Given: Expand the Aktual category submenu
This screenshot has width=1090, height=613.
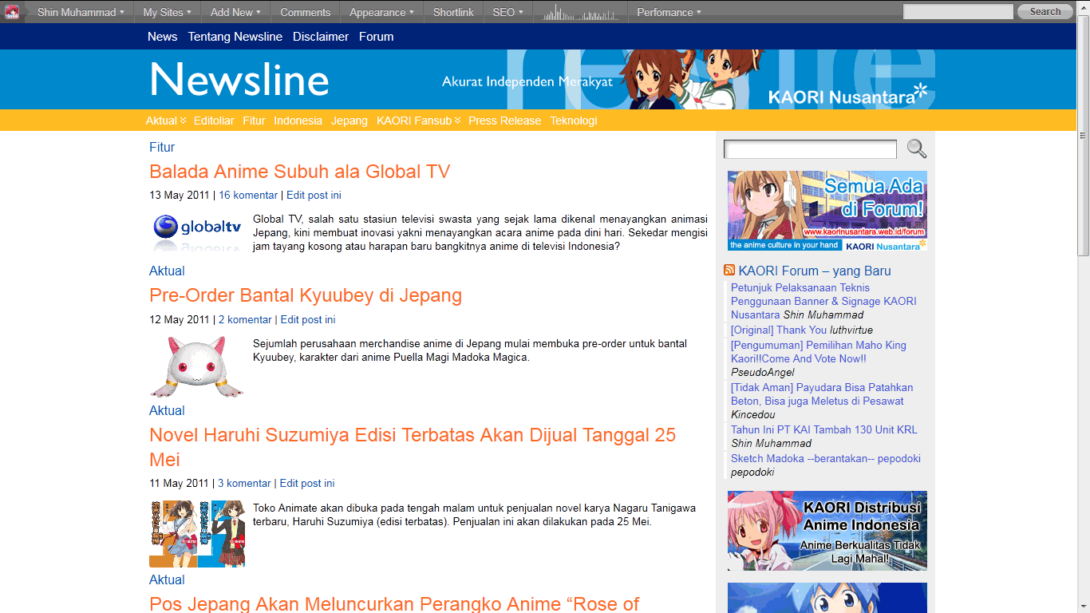Looking at the screenshot, I should tap(165, 121).
